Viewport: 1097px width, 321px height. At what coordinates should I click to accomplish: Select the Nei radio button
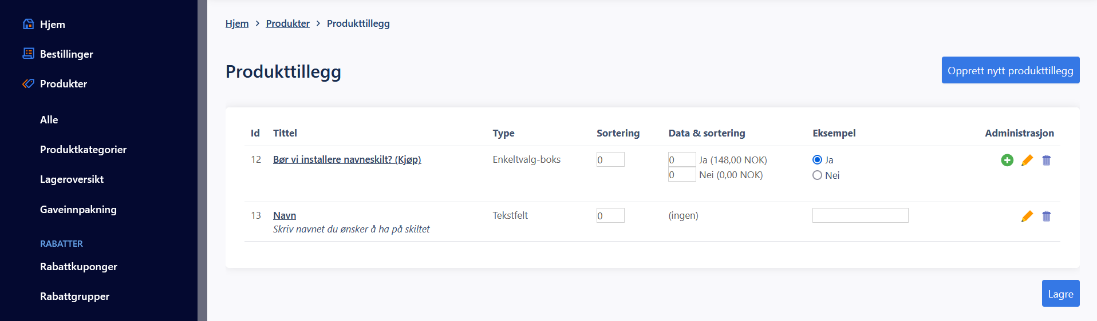tap(817, 175)
